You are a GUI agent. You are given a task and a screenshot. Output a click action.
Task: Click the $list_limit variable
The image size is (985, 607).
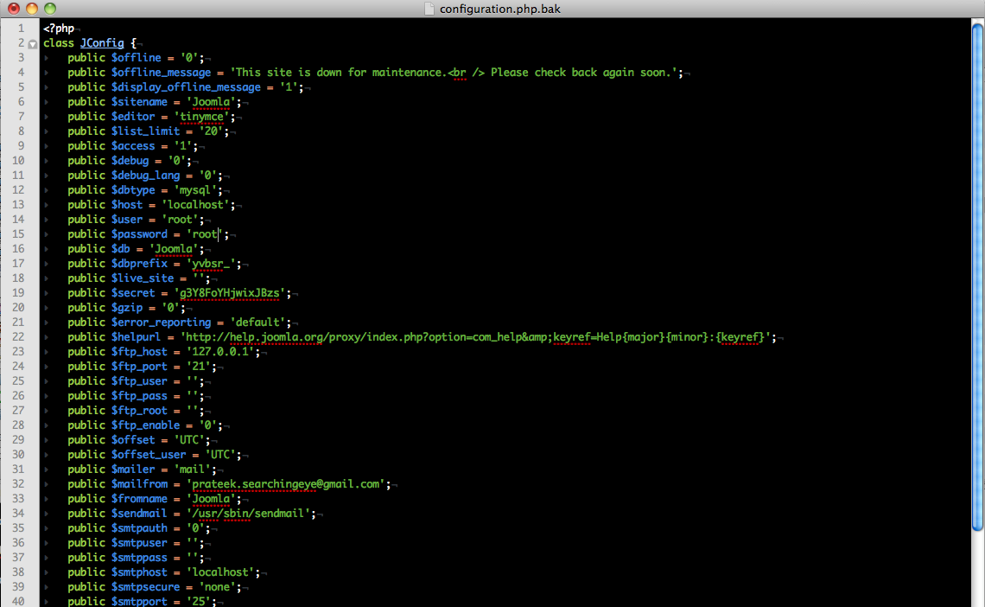tap(146, 131)
